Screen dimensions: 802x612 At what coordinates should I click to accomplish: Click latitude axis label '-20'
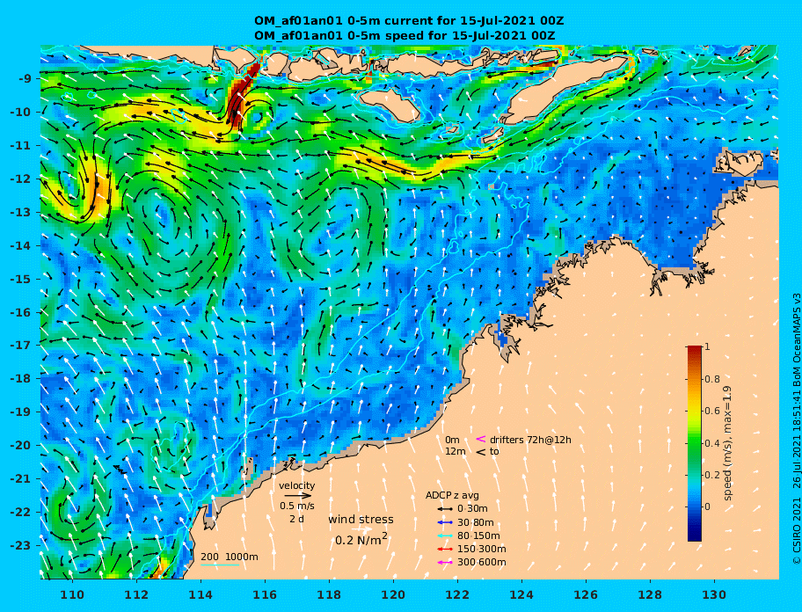pyautogui.click(x=23, y=445)
